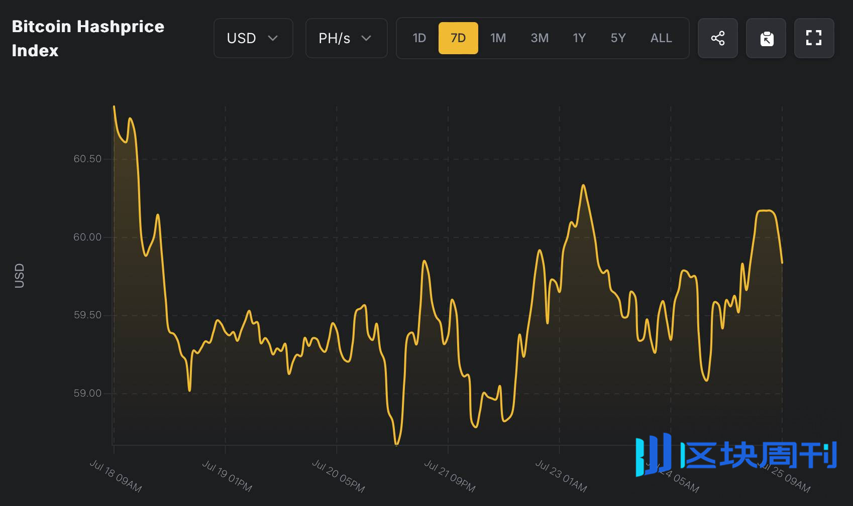Click the copy chart to clipboard icon
The width and height of the screenshot is (853, 506).
(766, 38)
